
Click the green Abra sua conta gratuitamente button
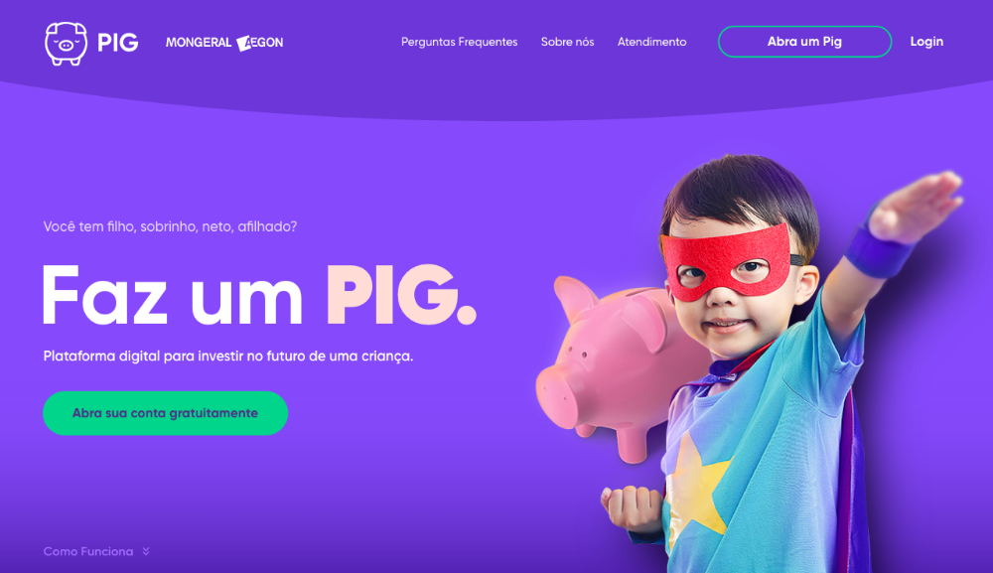pyautogui.click(x=165, y=413)
